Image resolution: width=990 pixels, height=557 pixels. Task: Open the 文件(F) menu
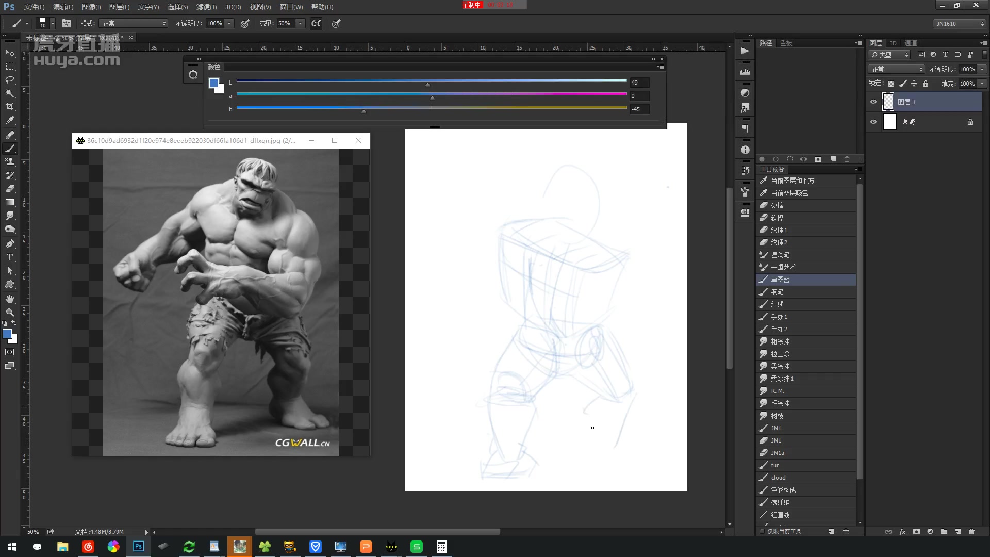(34, 7)
